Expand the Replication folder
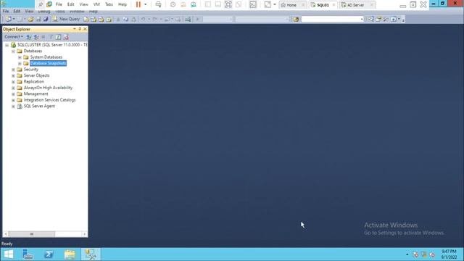Screen dimensions: 464x261 pos(13,82)
